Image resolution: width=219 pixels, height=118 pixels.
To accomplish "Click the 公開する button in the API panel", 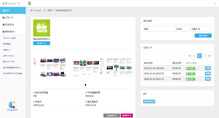I will pos(149,101).
